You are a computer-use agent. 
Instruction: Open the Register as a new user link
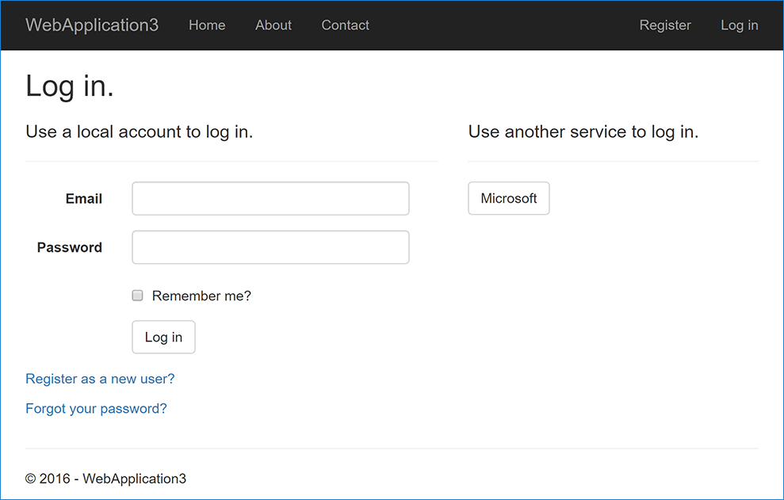[x=99, y=379]
